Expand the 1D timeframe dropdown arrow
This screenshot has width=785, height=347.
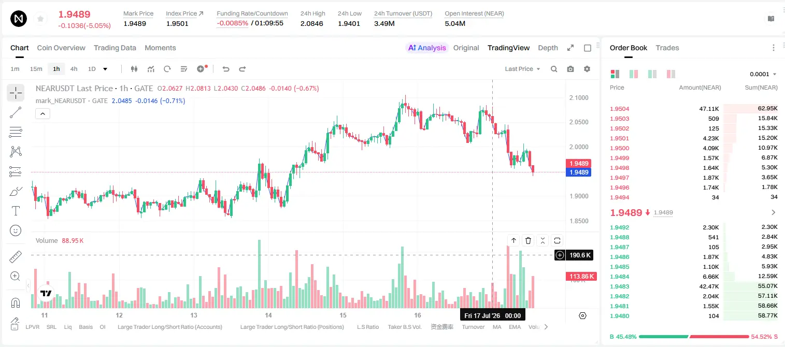[x=105, y=69]
